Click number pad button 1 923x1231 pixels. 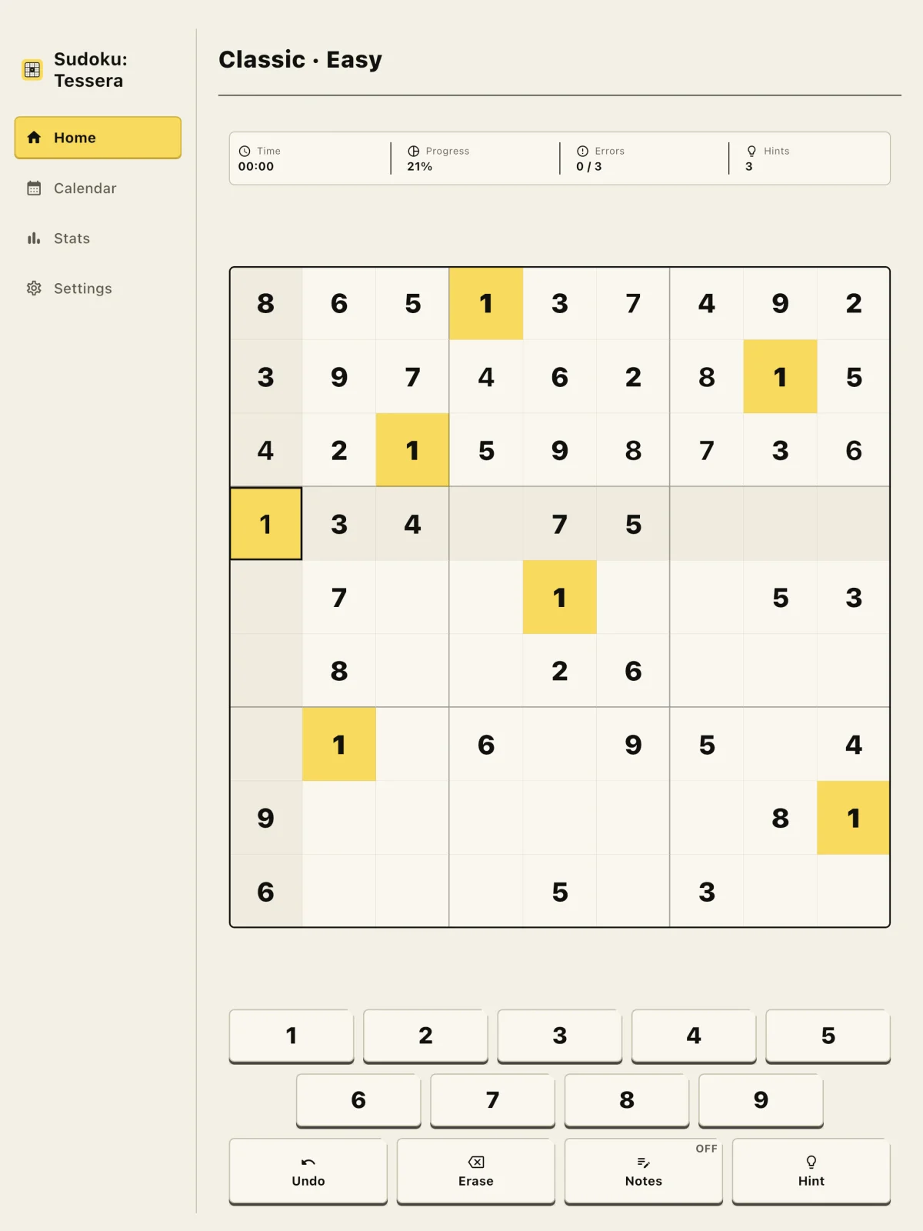pyautogui.click(x=292, y=1036)
